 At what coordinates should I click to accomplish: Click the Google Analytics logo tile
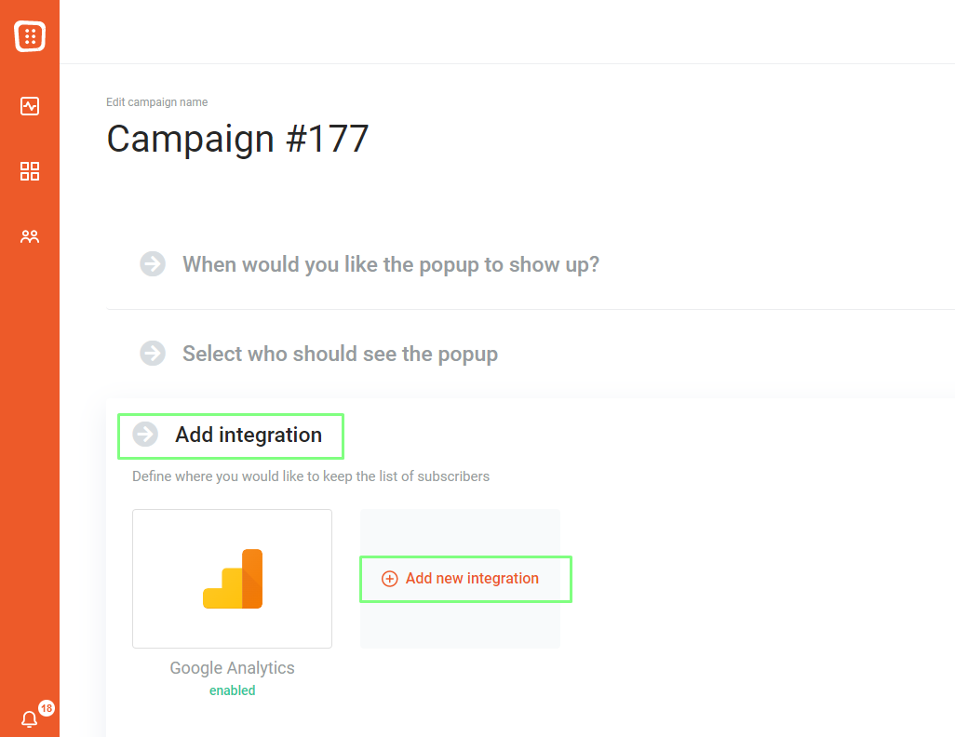(x=232, y=579)
